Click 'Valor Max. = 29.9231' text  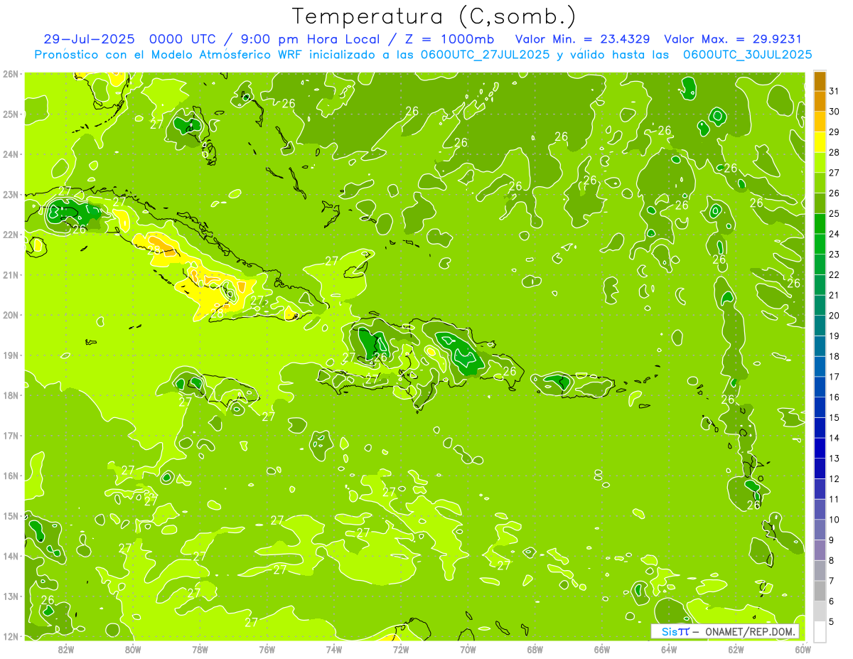coord(733,39)
